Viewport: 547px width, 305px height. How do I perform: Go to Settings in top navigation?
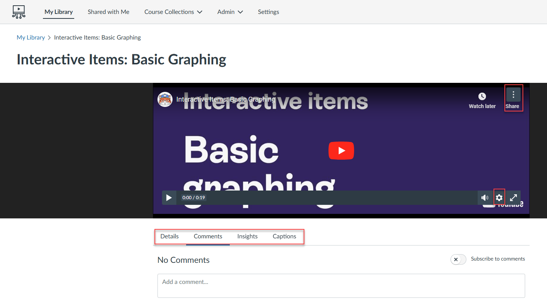[x=269, y=12]
